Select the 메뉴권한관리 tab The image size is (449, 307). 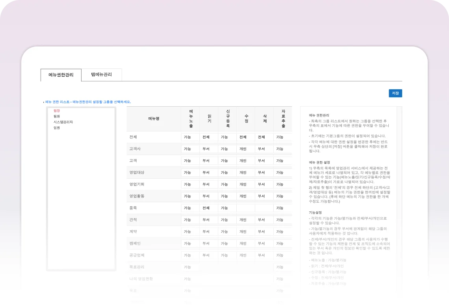click(61, 75)
